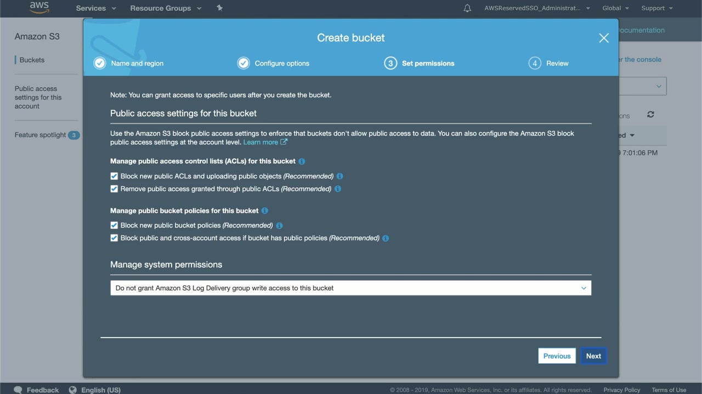Open Public access settings for this account
The image size is (702, 394).
38,97
